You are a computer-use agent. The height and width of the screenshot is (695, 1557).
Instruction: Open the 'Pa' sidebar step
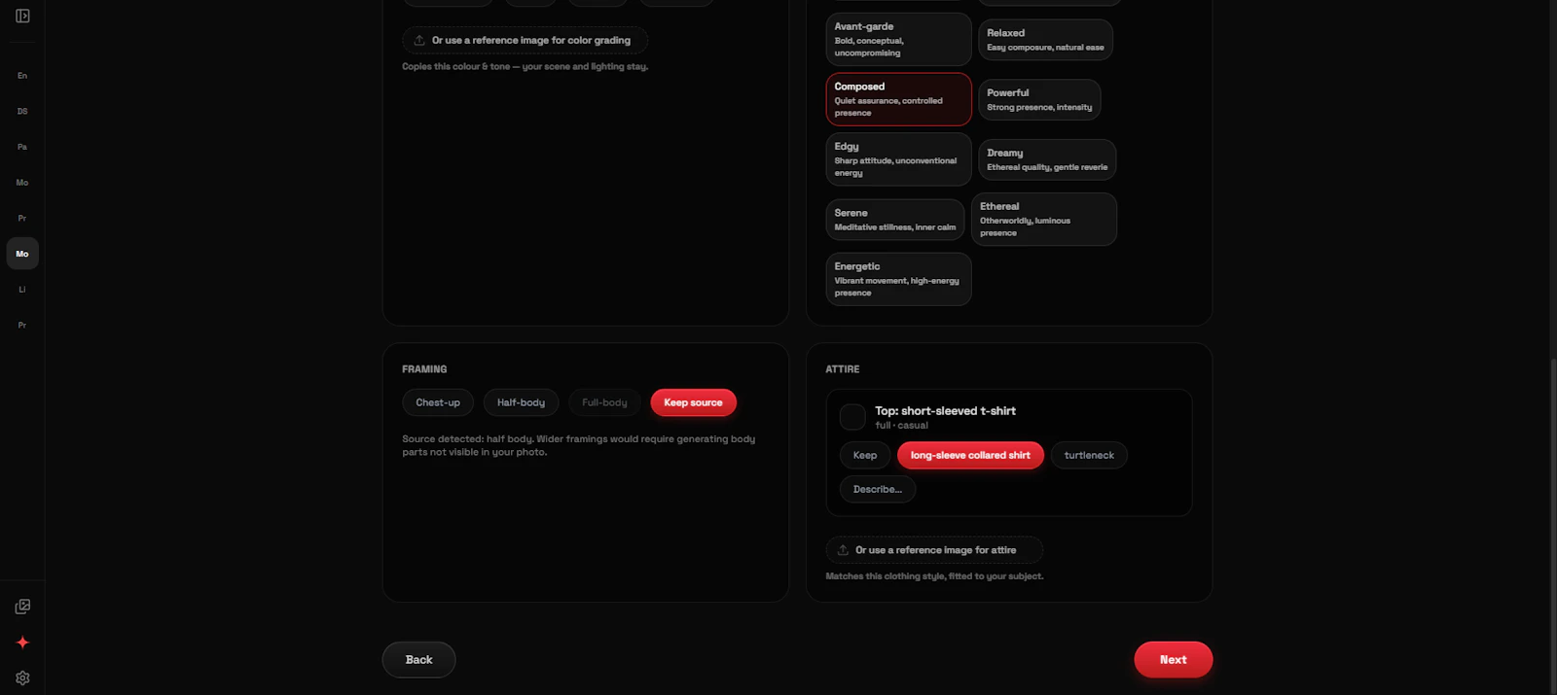[x=22, y=147]
